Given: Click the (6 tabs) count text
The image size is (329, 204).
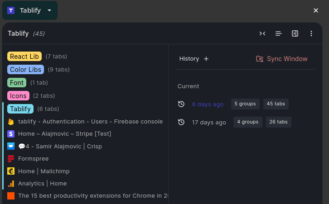Looking at the screenshot, I should coord(48,109).
